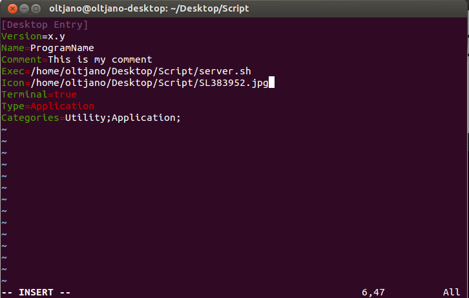
Task: Click the 6,47 cursor position indicator
Action: [x=373, y=292]
